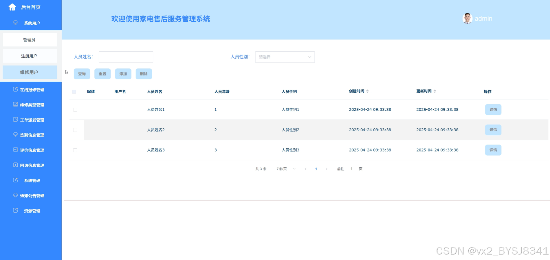
Task: Click the 昵称 column header
Action: click(x=91, y=91)
